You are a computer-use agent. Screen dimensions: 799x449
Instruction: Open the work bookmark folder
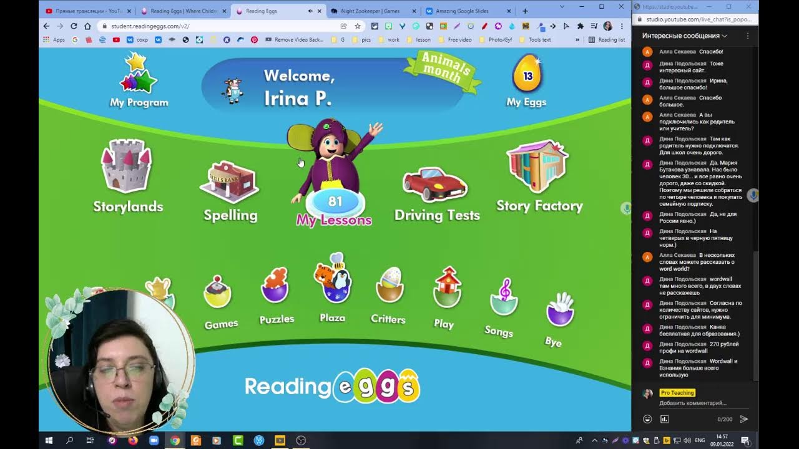[389, 39]
